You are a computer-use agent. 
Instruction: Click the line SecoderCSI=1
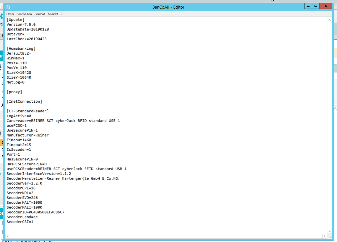(20, 222)
